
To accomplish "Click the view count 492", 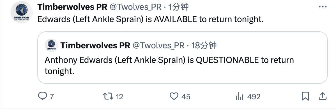I will point(254,97).
